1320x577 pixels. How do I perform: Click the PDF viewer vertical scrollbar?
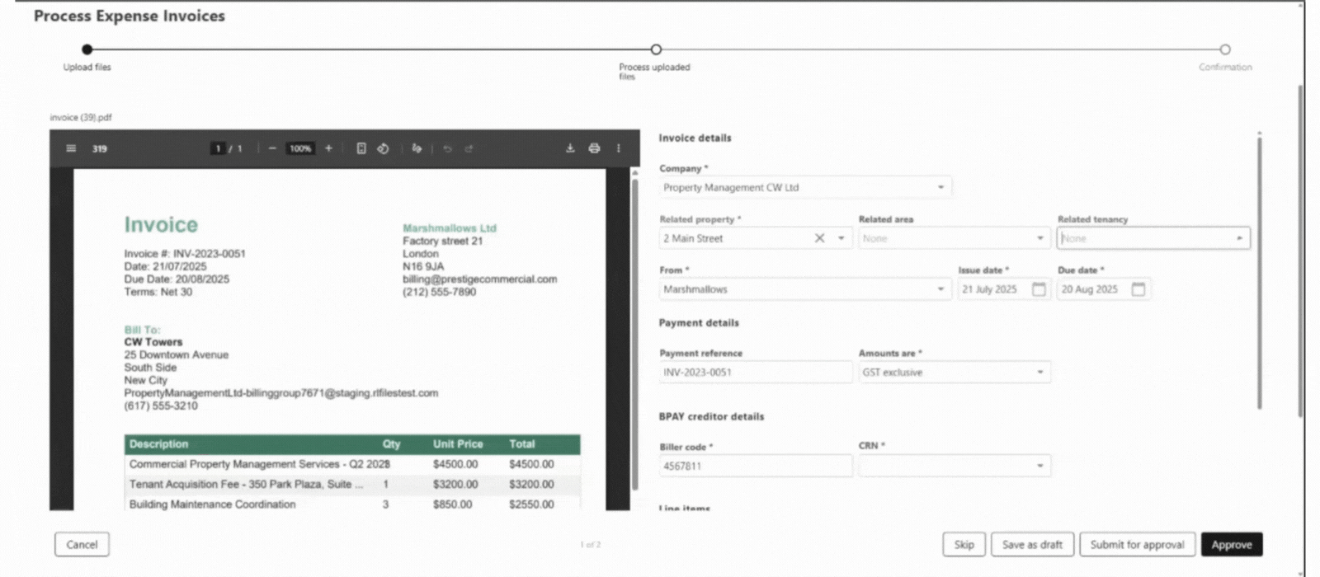click(x=634, y=334)
